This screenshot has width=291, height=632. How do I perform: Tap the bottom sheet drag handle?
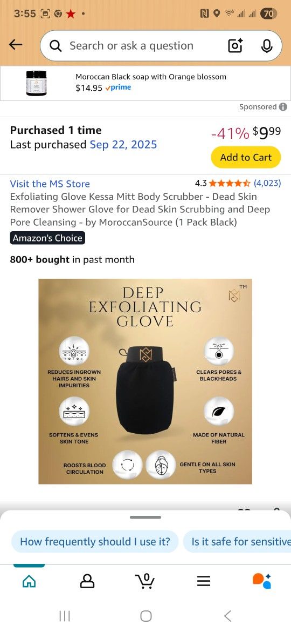click(145, 517)
